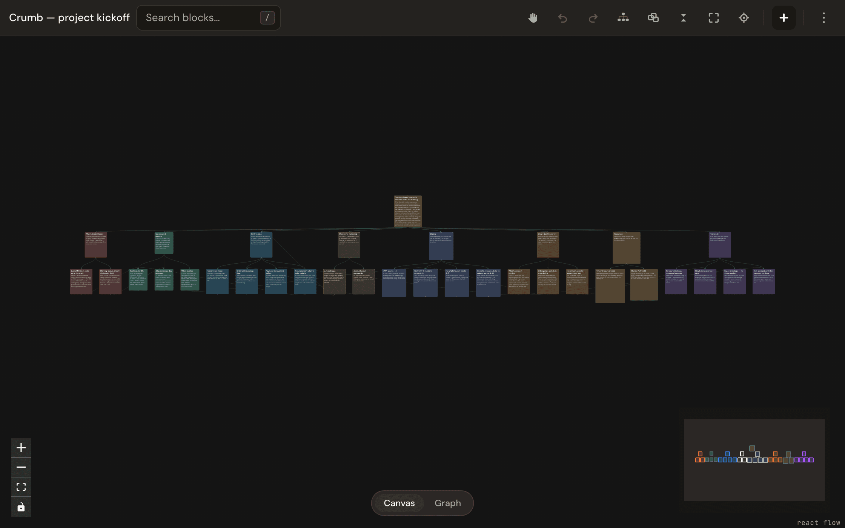The height and width of the screenshot is (528, 845).
Task: Select "40 preorders a day, no queue" block
Action: (x=164, y=279)
